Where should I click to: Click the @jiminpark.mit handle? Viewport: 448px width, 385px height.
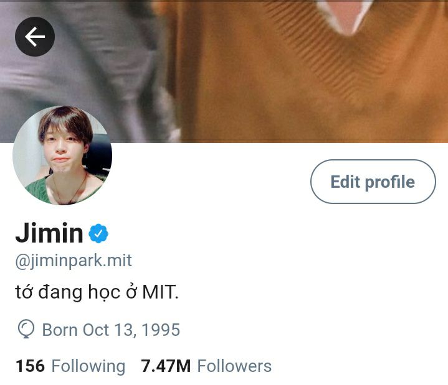click(x=74, y=261)
